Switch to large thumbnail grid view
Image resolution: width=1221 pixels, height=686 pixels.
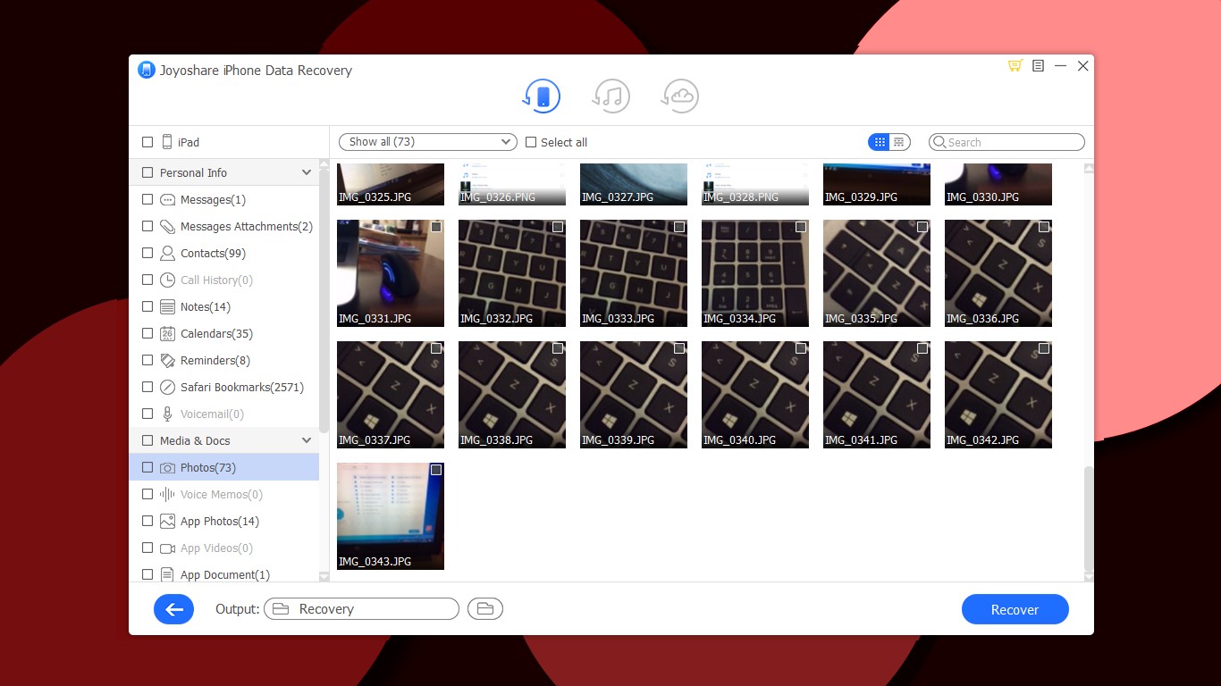880,142
